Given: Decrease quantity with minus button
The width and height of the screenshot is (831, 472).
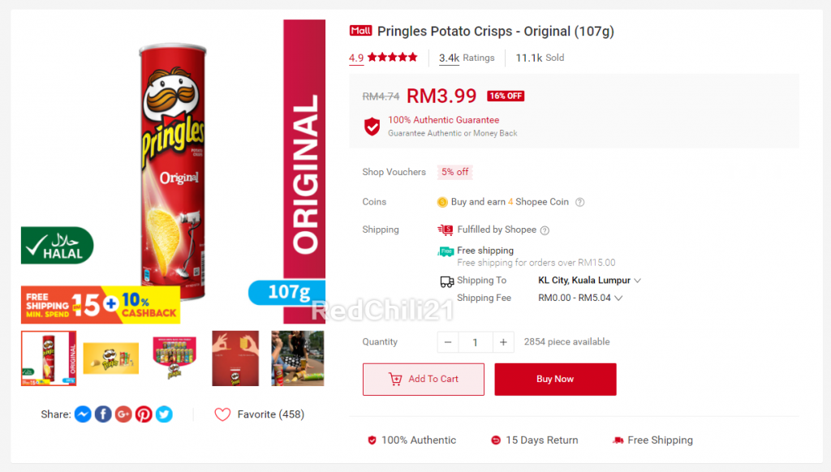Looking at the screenshot, I should [448, 342].
